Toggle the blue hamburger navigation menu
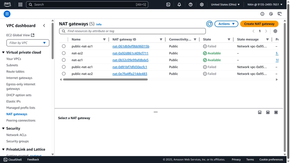 pyautogui.click(x=7, y=14)
